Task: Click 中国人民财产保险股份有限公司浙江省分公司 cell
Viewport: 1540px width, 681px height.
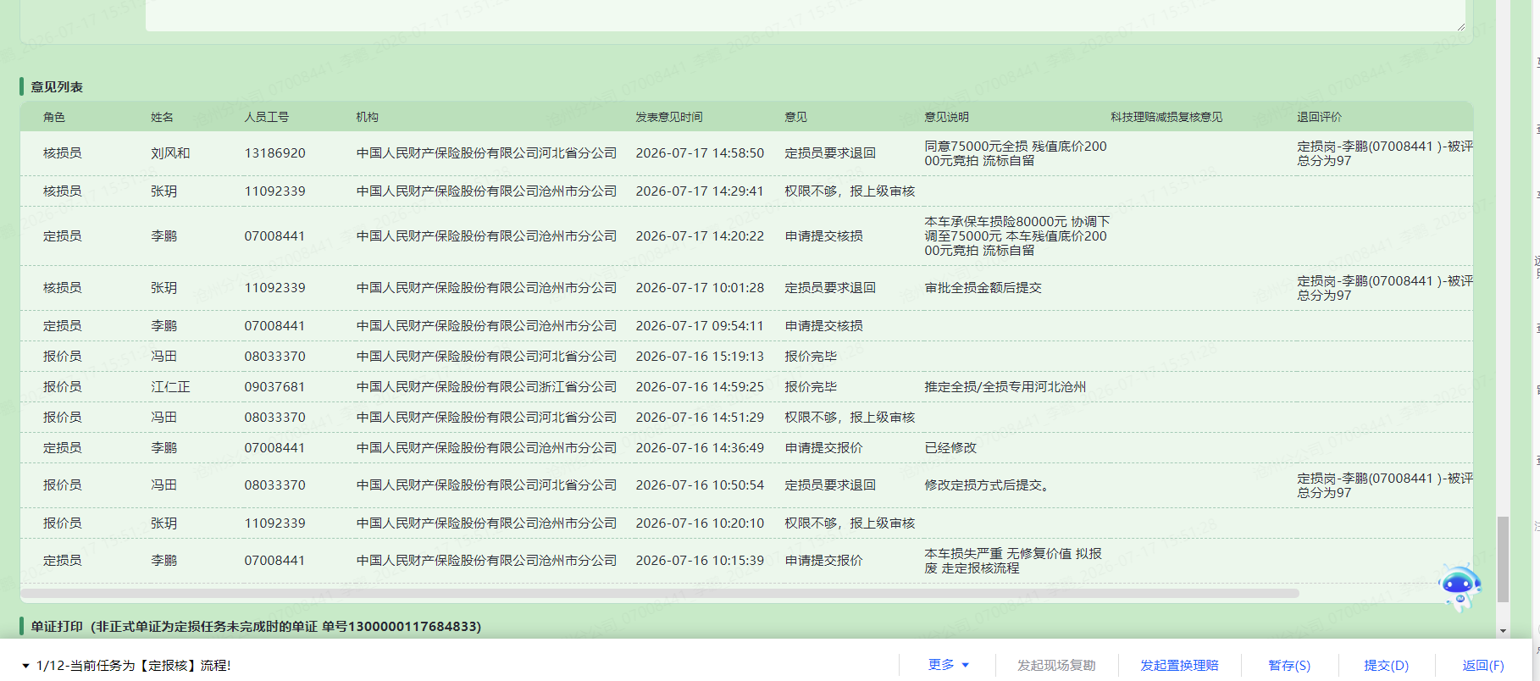Action: [486, 387]
